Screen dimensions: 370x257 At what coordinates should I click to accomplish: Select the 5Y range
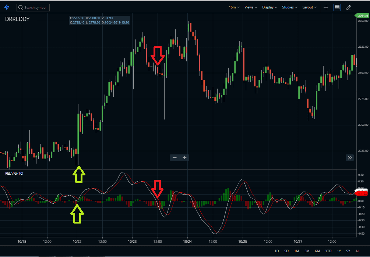coord(348,251)
